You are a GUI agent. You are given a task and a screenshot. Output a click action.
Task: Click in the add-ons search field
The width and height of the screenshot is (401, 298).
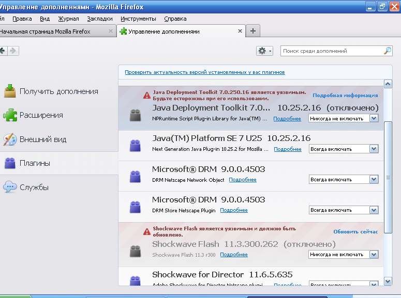click(331, 51)
